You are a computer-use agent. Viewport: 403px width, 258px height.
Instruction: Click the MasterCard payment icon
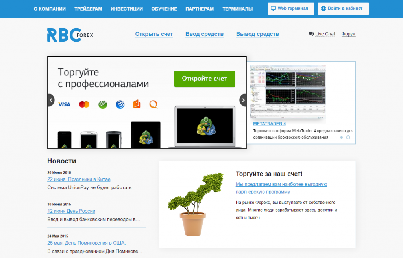pyautogui.click(x=84, y=104)
